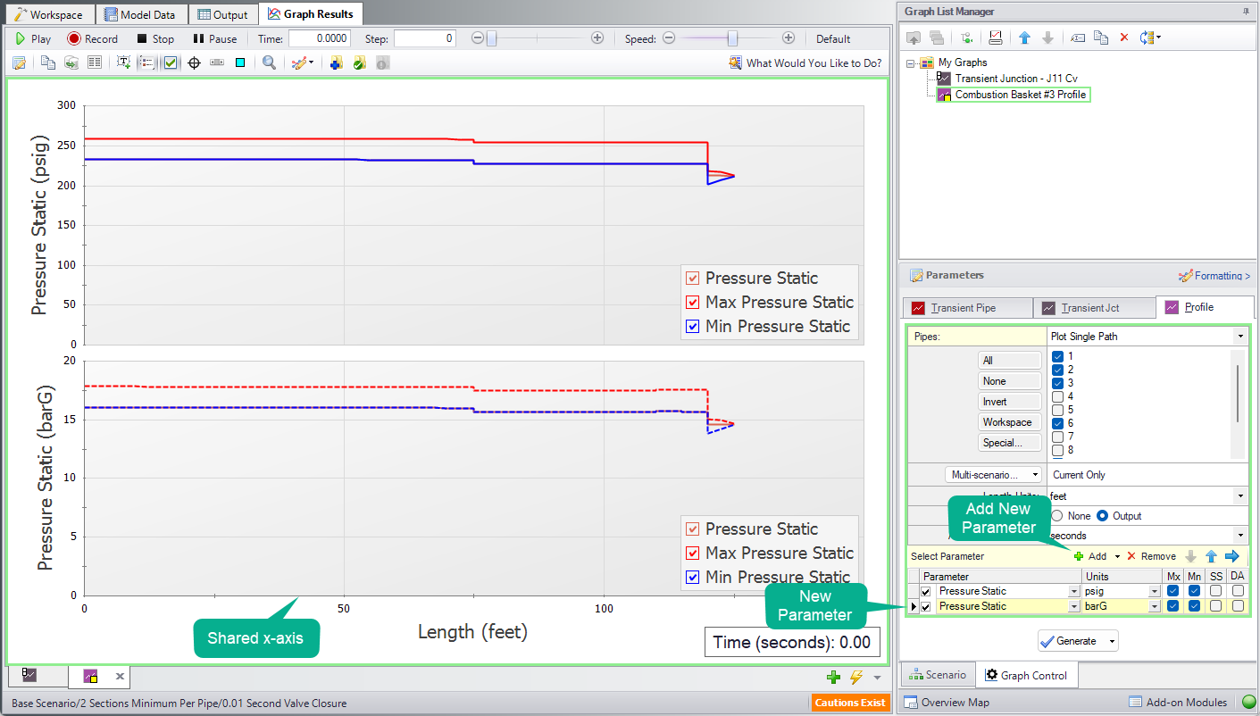
Task: Open the Formatting link
Action: point(1214,276)
